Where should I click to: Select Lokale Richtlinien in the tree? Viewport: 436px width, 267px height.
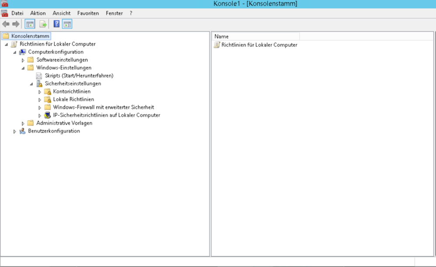tap(73, 99)
